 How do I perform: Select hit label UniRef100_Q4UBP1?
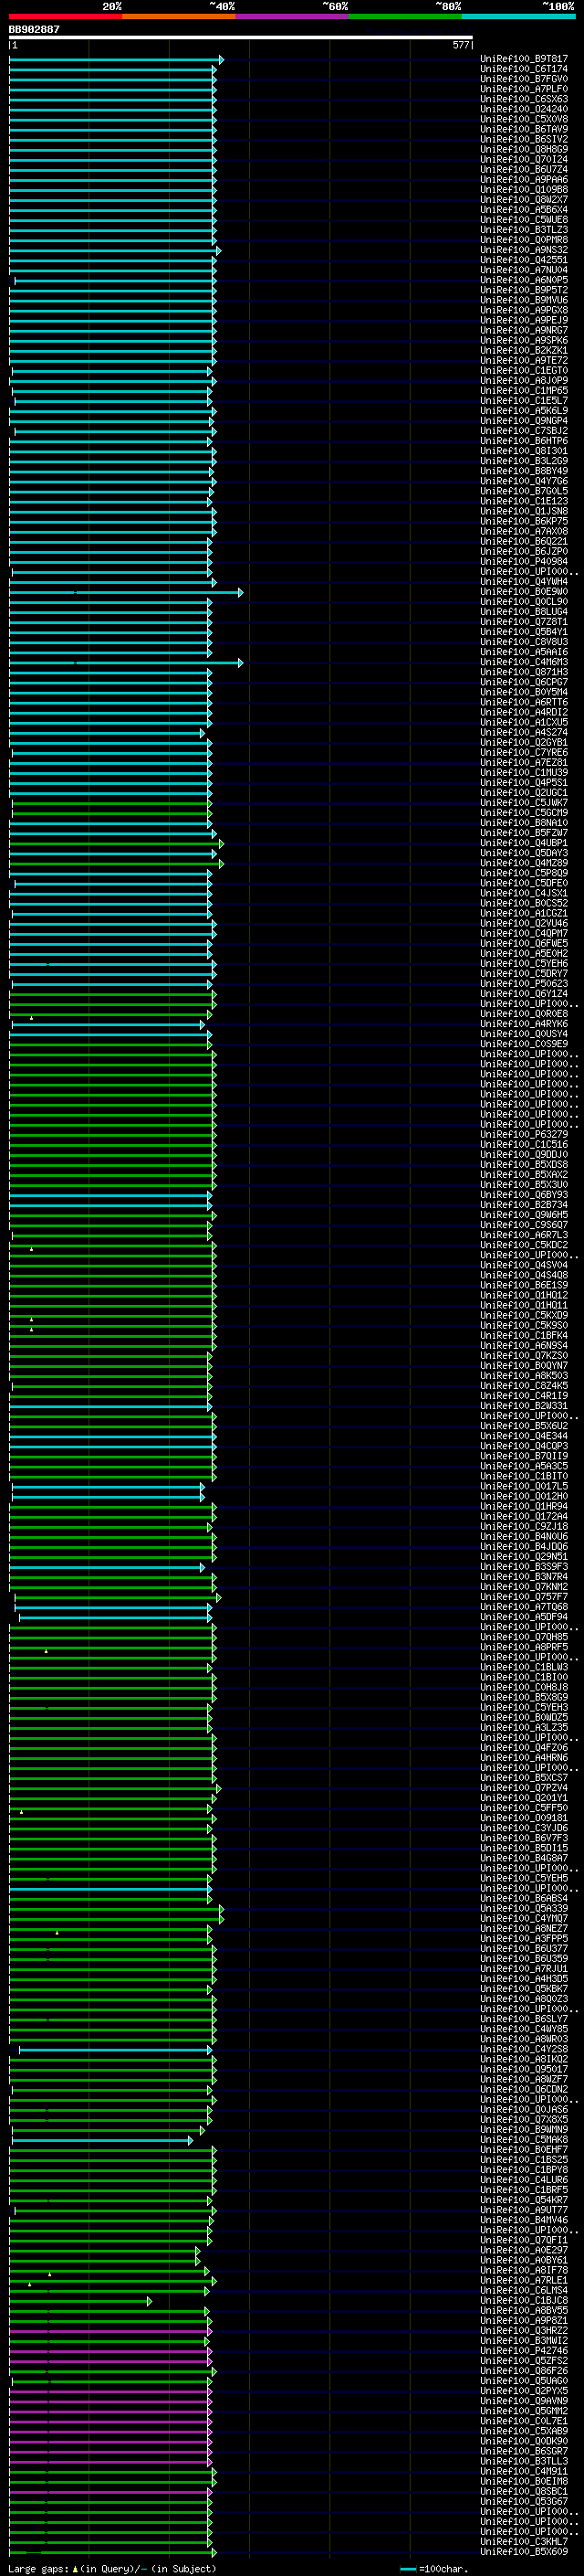coord(524,843)
